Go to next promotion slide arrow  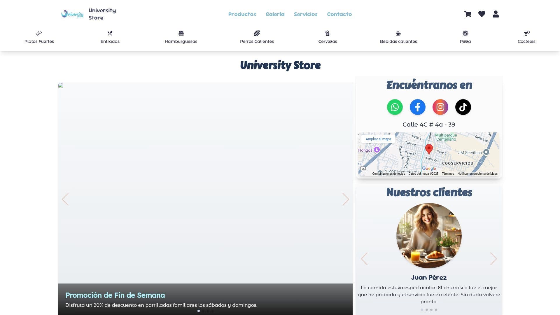click(346, 199)
